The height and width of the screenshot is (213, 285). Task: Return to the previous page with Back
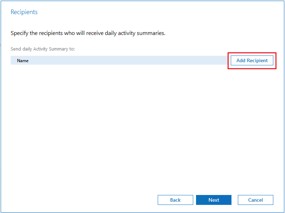click(x=175, y=200)
